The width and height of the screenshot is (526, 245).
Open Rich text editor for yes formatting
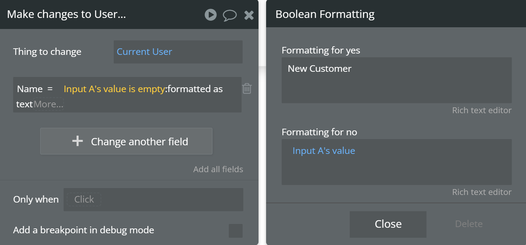pyautogui.click(x=481, y=110)
